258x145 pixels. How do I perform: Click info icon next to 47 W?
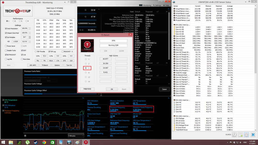click(x=85, y=17)
